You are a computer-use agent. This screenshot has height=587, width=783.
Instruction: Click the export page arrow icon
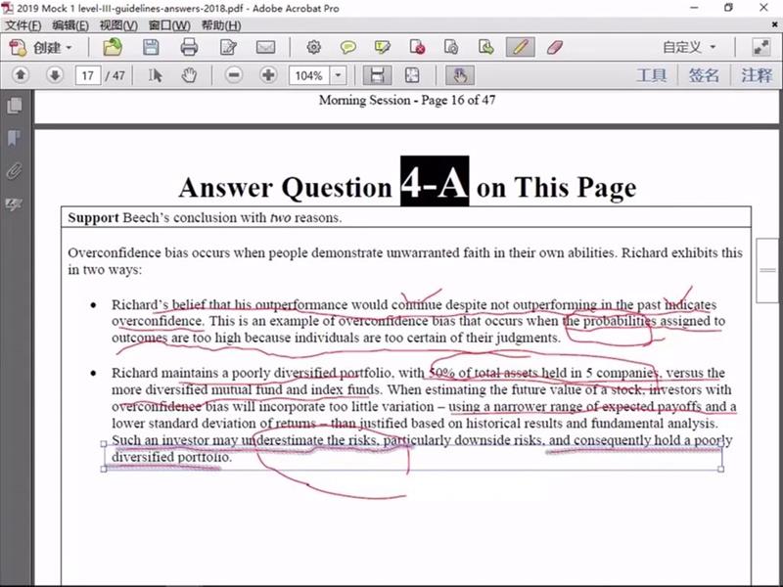click(485, 47)
